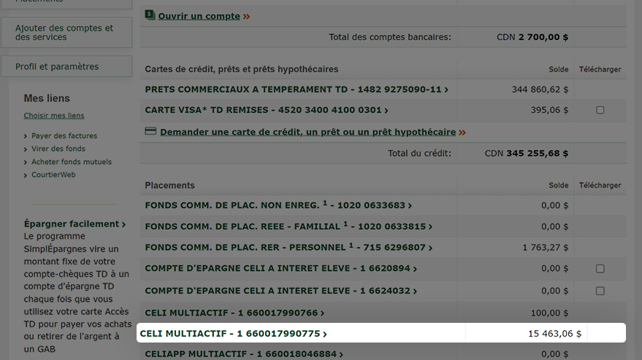Open Virer des fonds quick link

(x=58, y=149)
